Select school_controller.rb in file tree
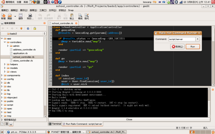The image size is (215, 134). (x=24, y=57)
